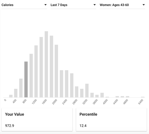Click the tallest histogram bar at 1600
149x134 pixels.
(x=46, y=64)
